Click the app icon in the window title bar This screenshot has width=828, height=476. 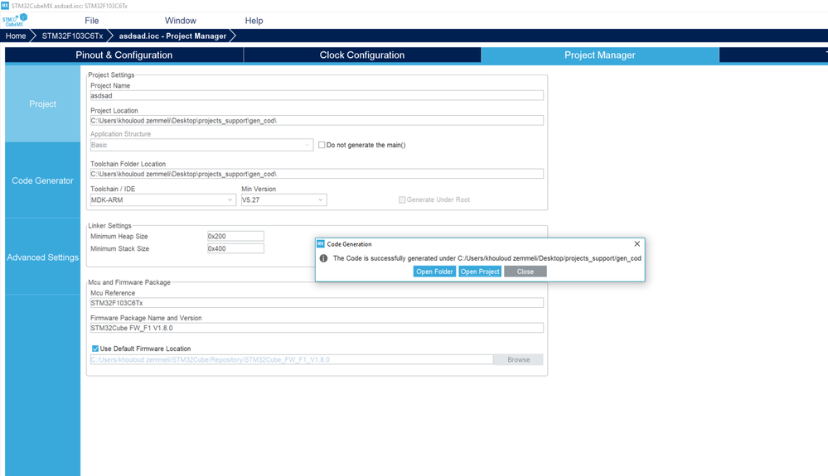point(5,5)
